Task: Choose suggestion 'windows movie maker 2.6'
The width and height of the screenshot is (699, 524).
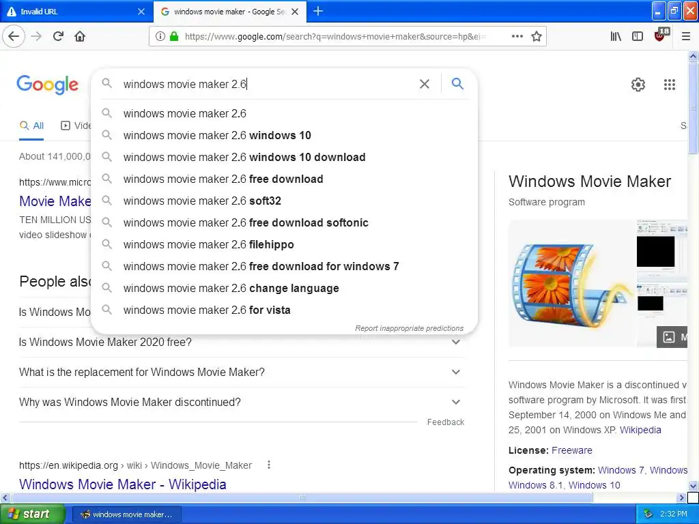Action: (284, 113)
